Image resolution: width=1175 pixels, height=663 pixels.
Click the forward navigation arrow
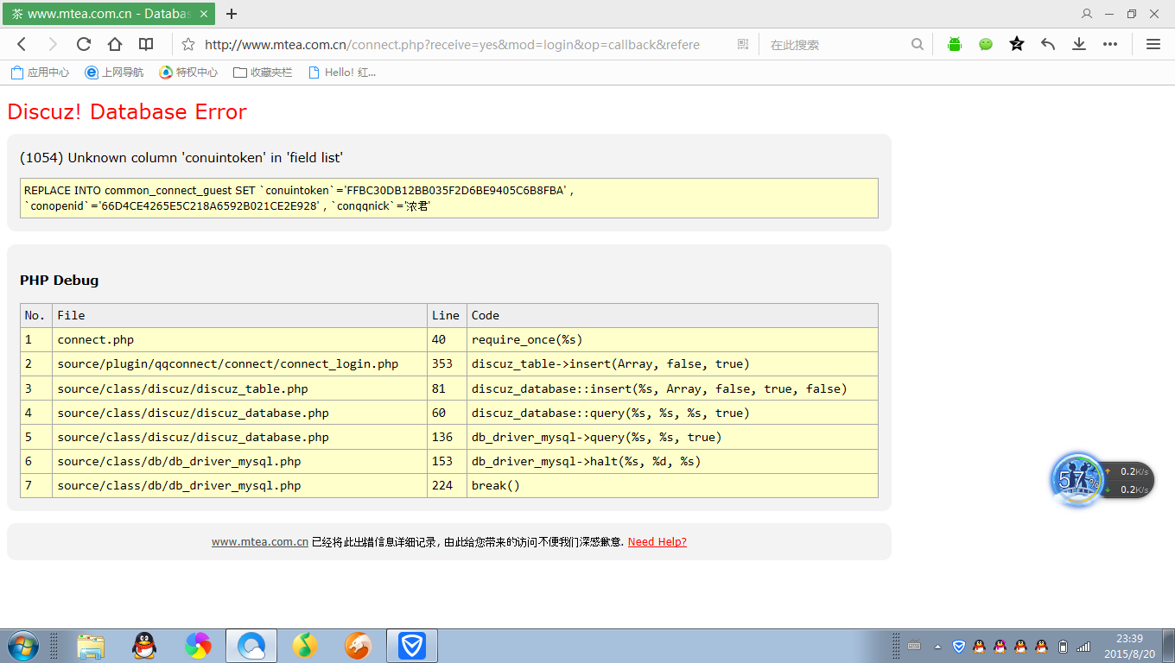click(53, 44)
